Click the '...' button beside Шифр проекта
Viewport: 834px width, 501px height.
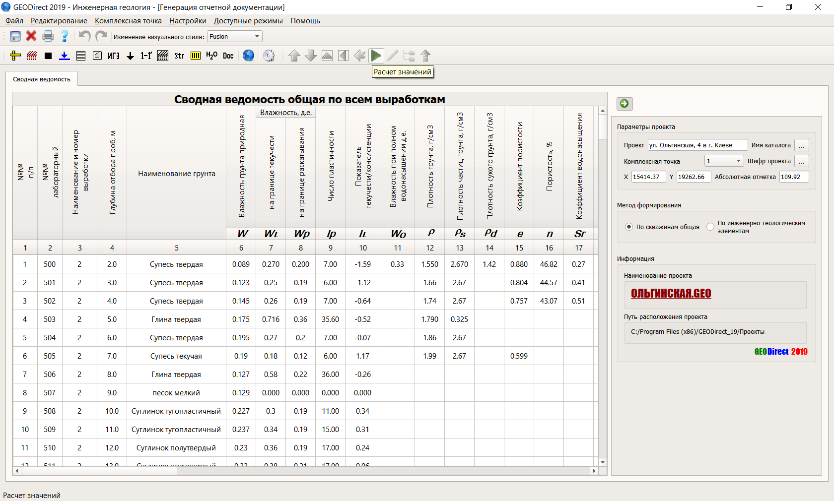click(x=802, y=161)
